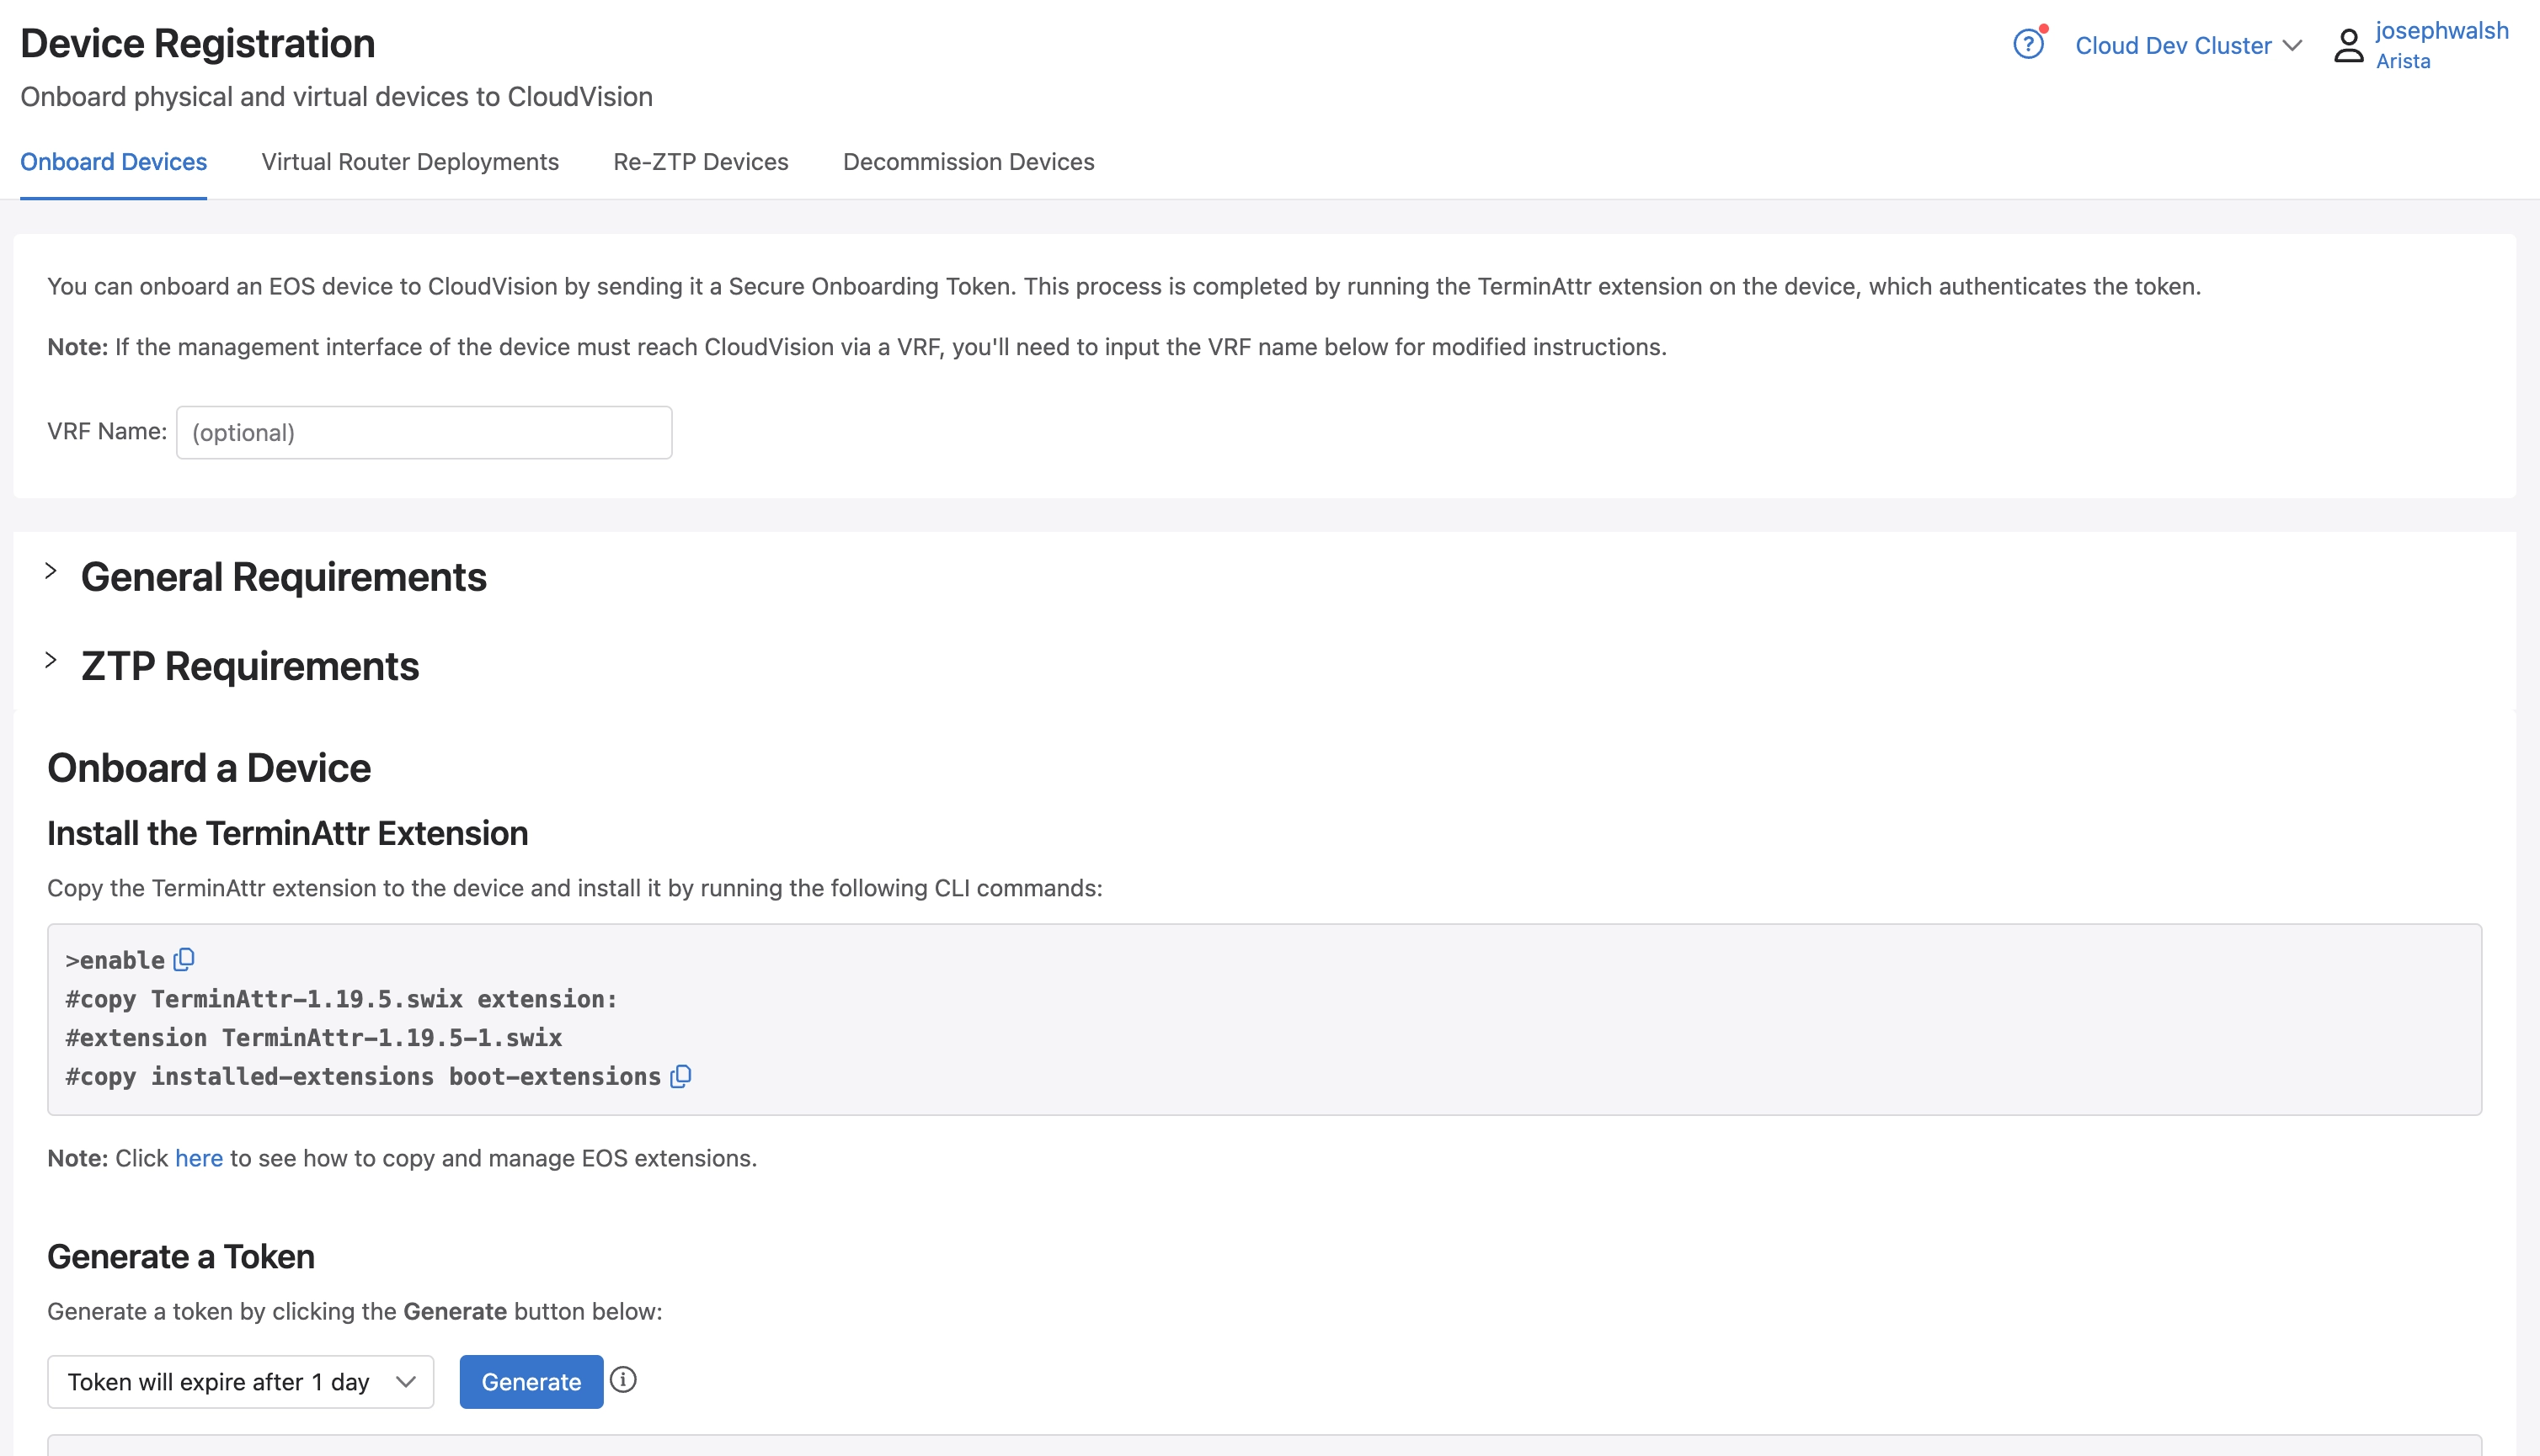The image size is (2540, 1456).
Task: Click the '#extension TerminAttr-1.19.5-1.swix' line
Action: tap(314, 1038)
